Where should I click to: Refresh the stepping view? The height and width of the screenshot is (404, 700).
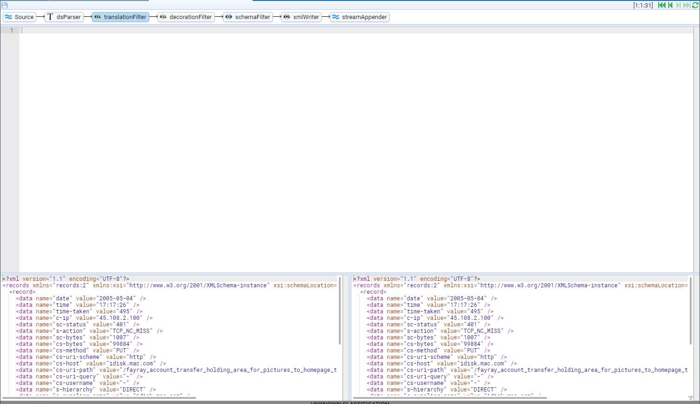[695, 5]
